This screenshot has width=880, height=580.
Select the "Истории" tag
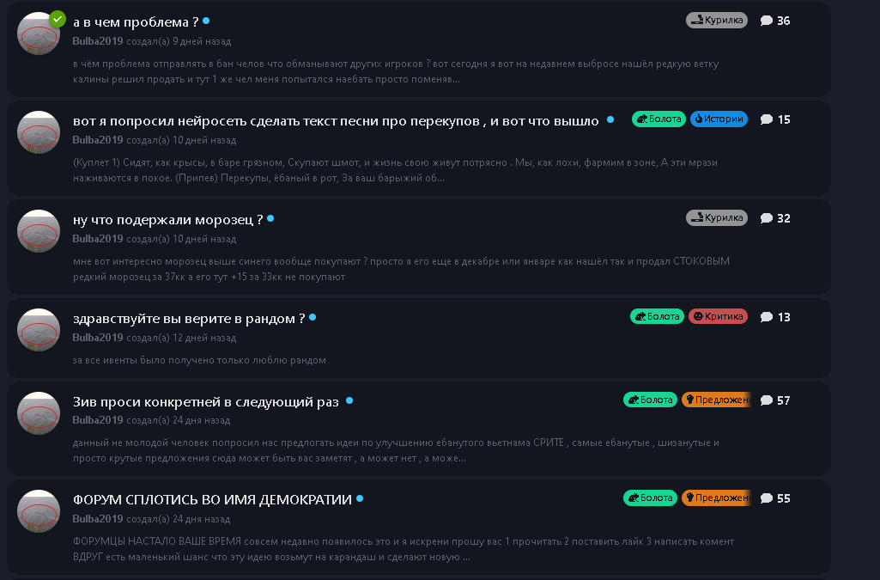coord(719,119)
